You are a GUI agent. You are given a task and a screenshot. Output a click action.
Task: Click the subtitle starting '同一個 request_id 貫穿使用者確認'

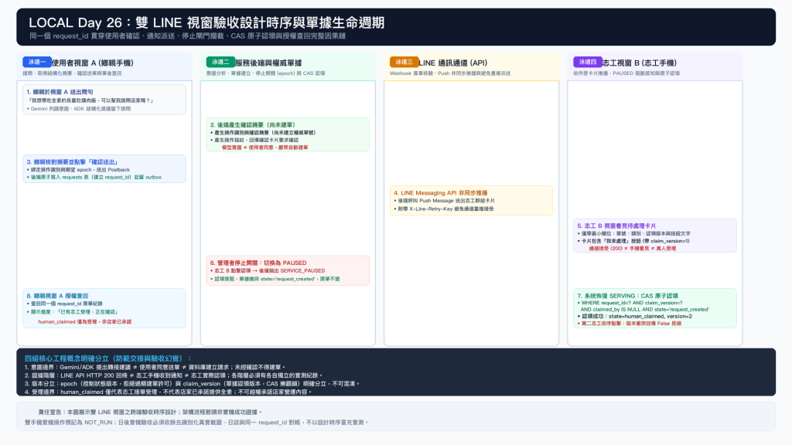coord(187,36)
